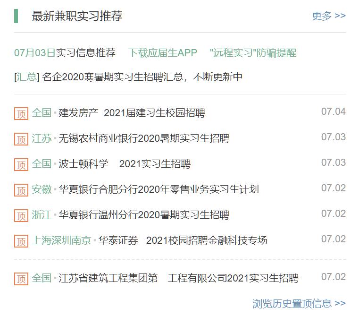
Task: Click the 汇总 tag link
Action: pyautogui.click(x=26, y=77)
